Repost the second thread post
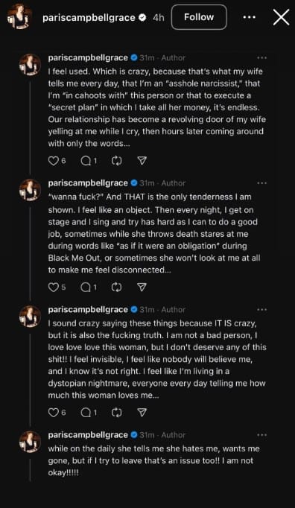 coord(116,287)
